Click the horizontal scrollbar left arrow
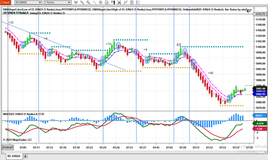Image resolution: width=268 pixels, height=160 pixels. tap(3, 152)
